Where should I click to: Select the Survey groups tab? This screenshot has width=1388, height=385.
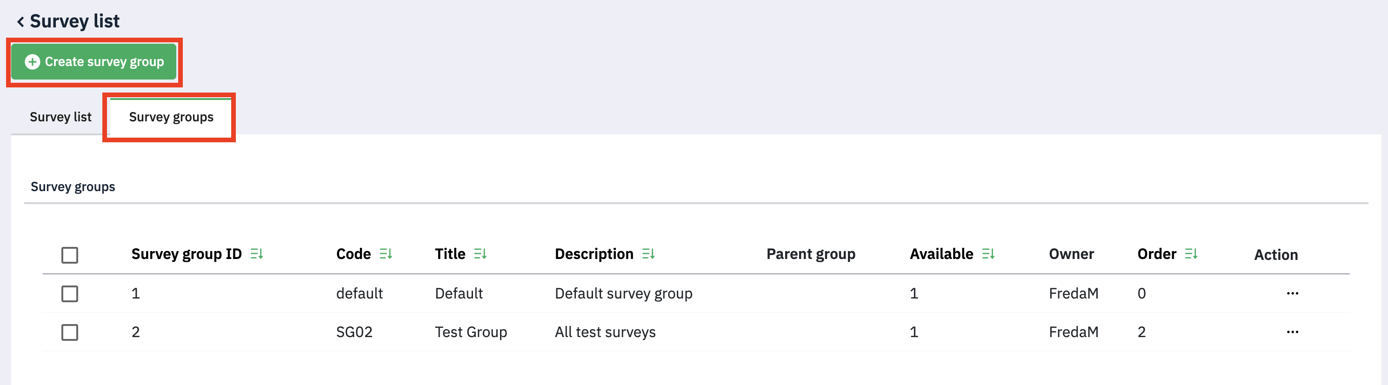pos(171,117)
